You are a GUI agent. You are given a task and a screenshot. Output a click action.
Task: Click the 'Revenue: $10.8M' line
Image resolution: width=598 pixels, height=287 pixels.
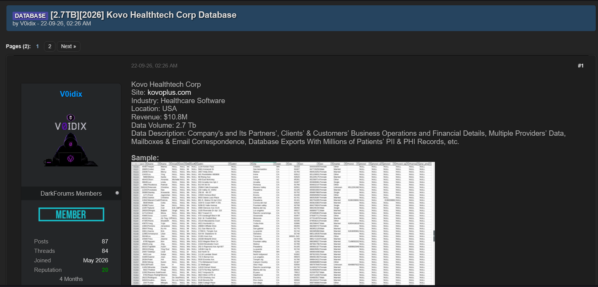click(159, 117)
